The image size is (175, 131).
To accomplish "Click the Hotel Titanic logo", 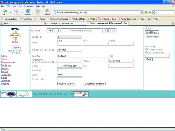I will pyautogui.click(x=15, y=35).
